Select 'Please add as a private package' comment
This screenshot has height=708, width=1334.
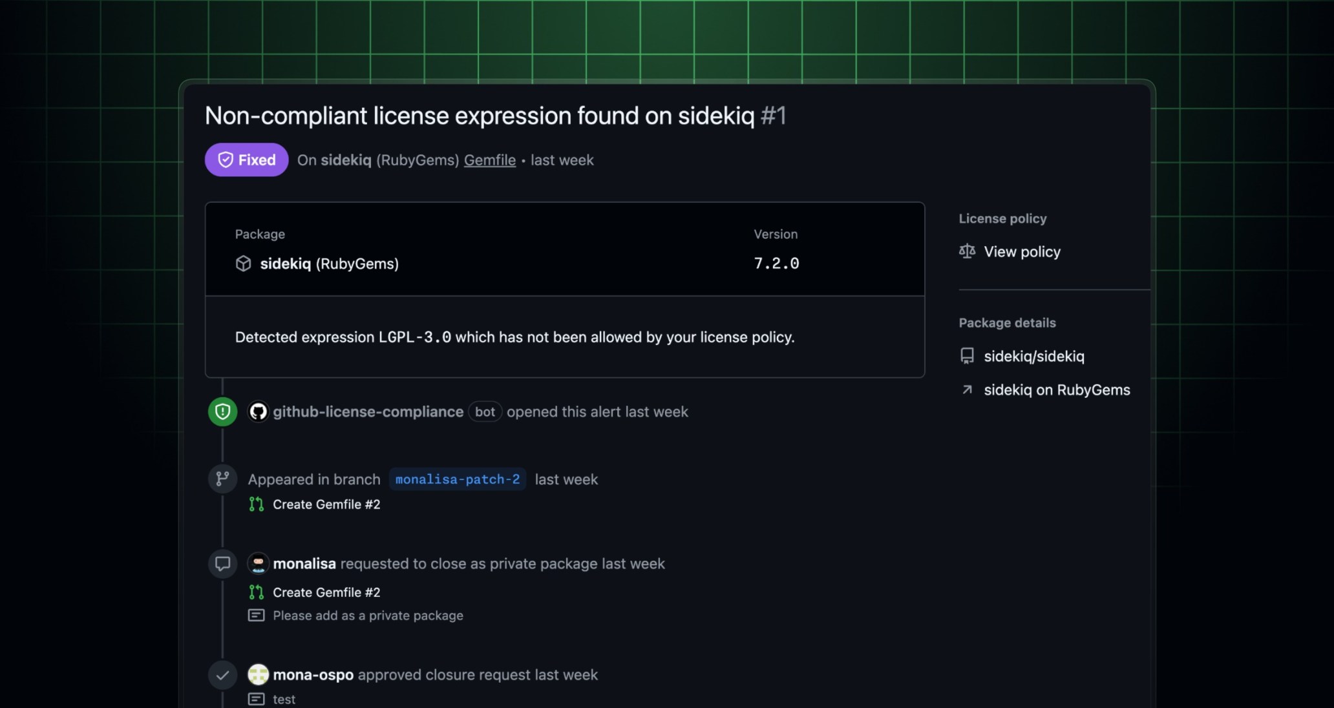(x=368, y=616)
